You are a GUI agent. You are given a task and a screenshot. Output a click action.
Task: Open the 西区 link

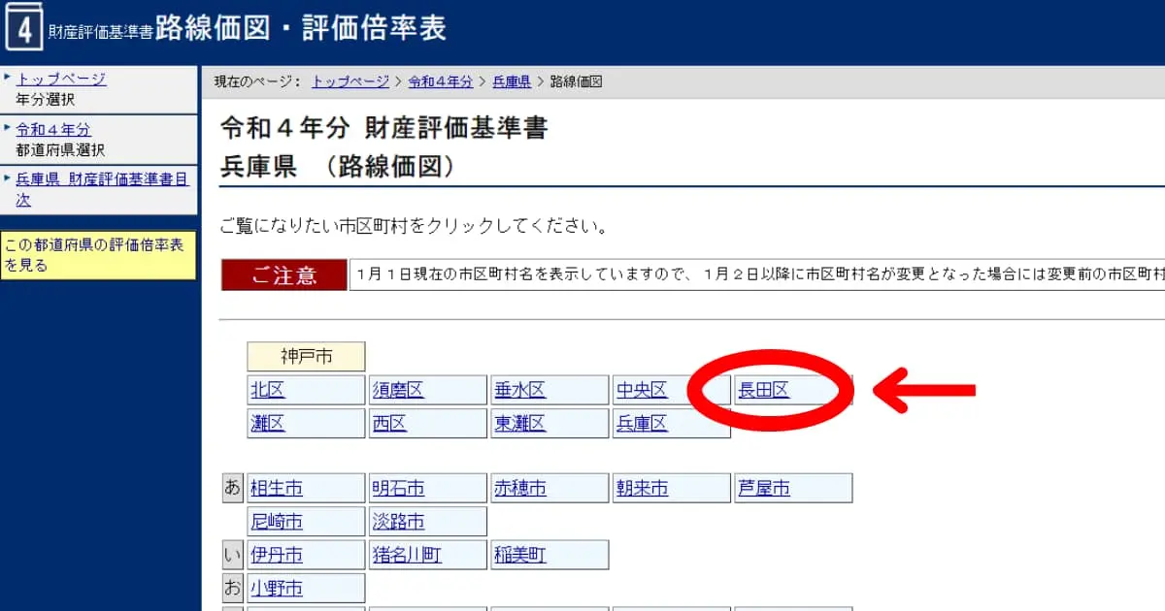coord(391,423)
